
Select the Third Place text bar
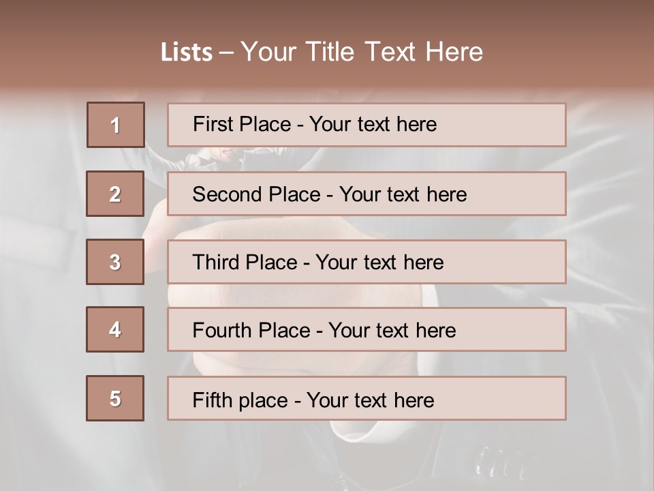367,262
